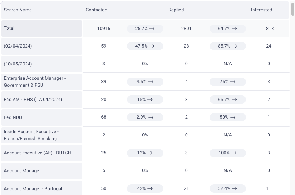Click the 2.9% arrow pill for Fed NDB
295x195 pixels.
tap(145, 117)
